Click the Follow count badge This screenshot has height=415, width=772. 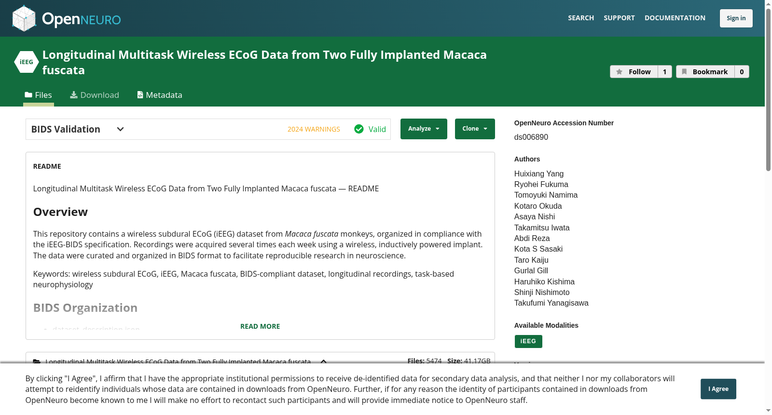click(665, 72)
